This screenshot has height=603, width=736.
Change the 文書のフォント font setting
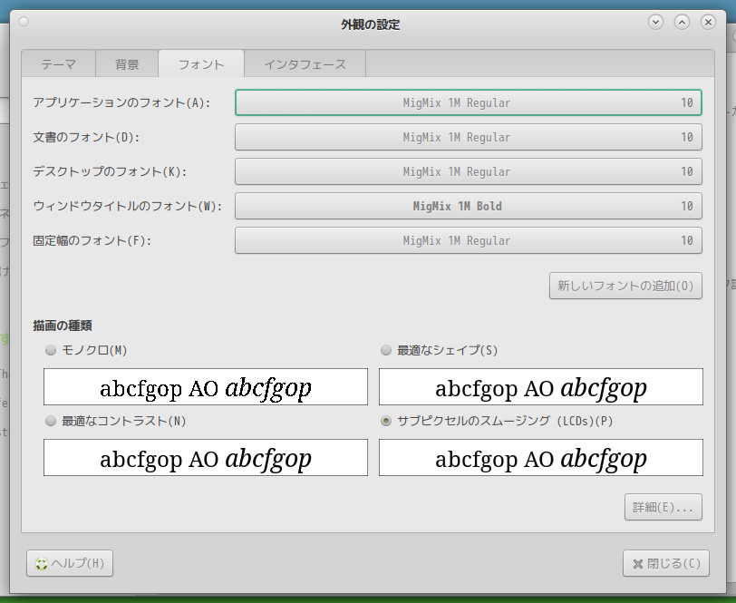tap(469, 137)
